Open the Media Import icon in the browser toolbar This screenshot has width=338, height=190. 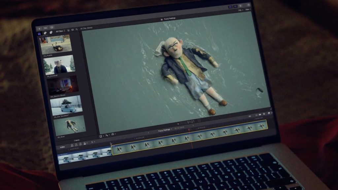tap(39, 28)
